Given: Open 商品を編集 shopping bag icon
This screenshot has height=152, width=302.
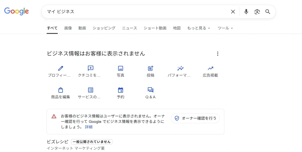Looking at the screenshot, I should [x=60, y=90].
